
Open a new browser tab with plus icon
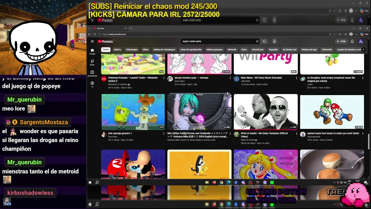131,28
